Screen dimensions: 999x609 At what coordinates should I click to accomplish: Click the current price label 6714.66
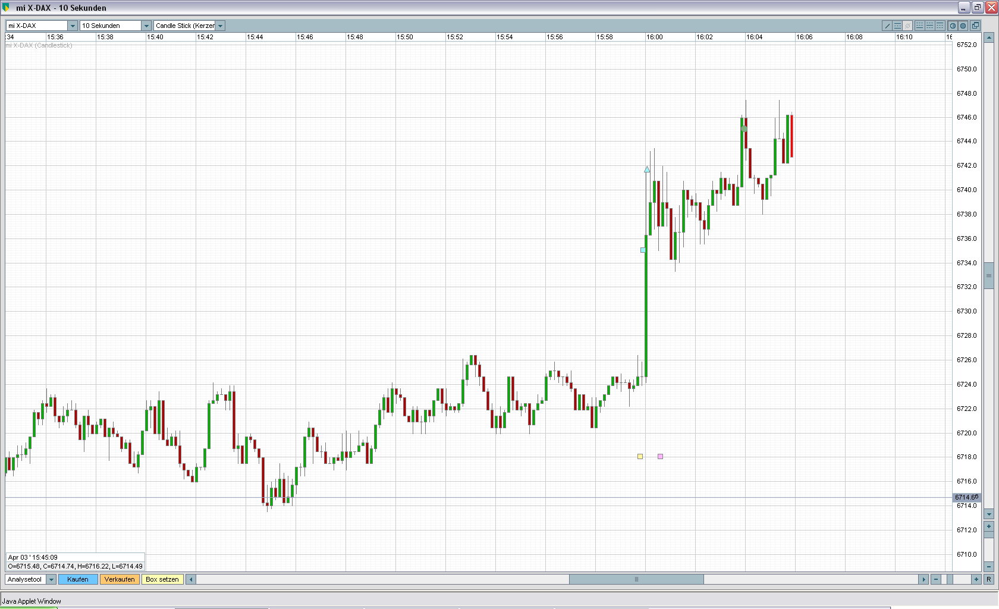pyautogui.click(x=966, y=497)
